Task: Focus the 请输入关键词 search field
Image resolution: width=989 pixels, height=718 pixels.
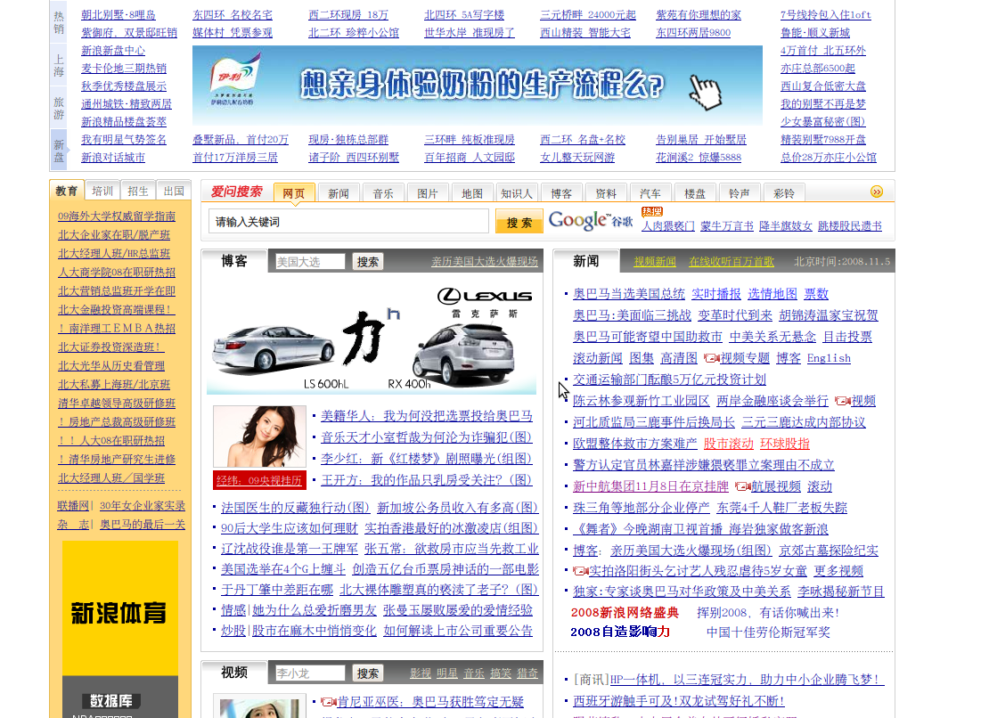Action: pyautogui.click(x=348, y=222)
